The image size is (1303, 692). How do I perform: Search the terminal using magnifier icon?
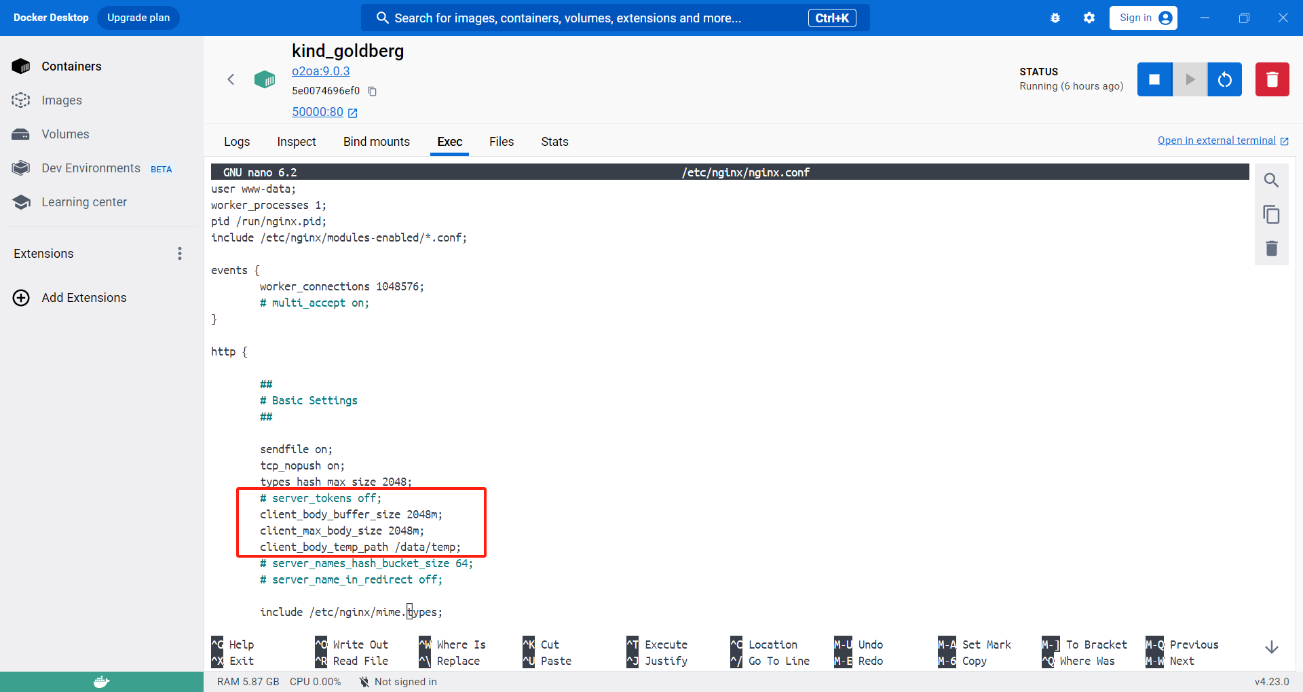(x=1271, y=180)
